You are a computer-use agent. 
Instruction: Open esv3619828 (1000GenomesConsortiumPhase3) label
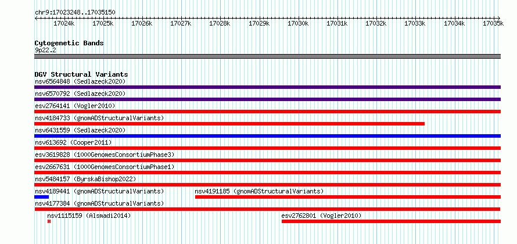coord(105,155)
